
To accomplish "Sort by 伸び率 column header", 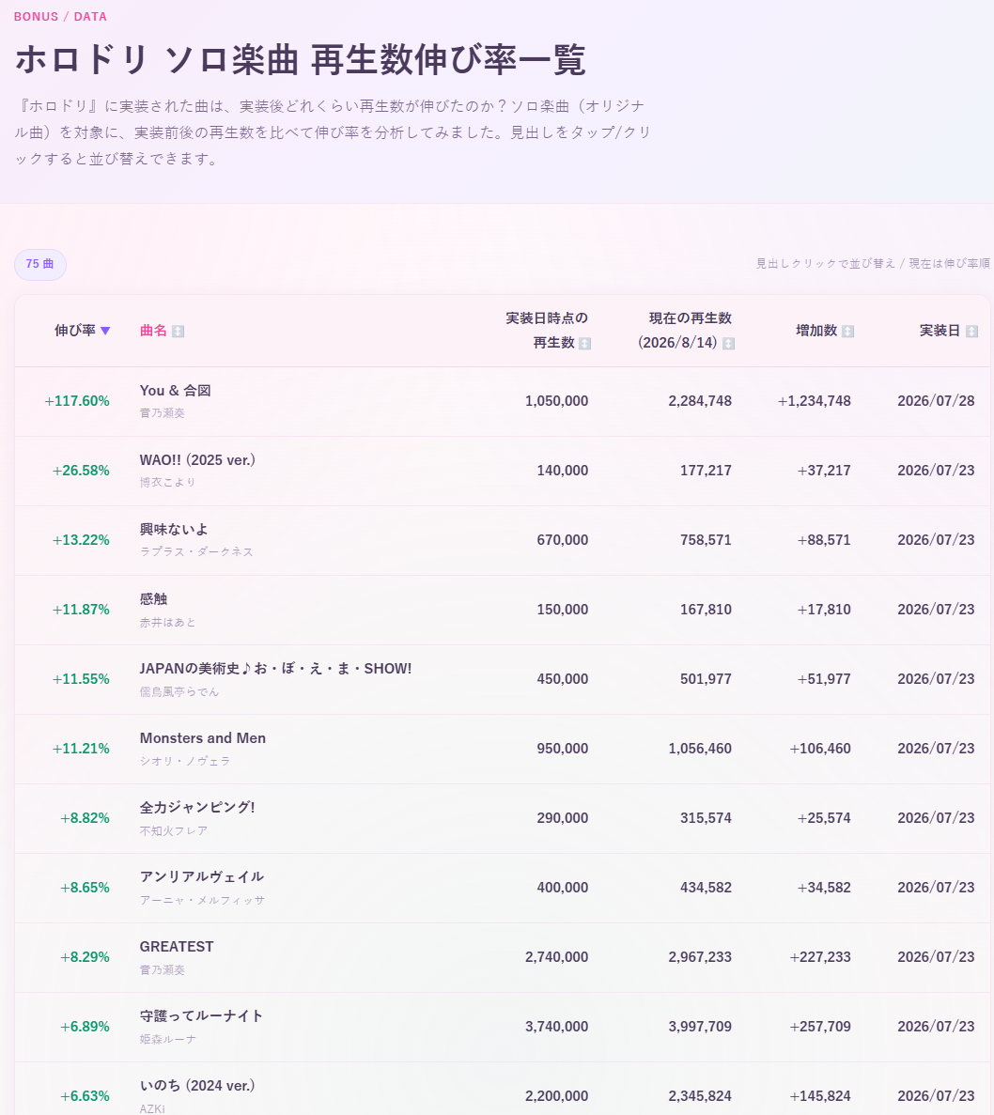I will tap(82, 331).
